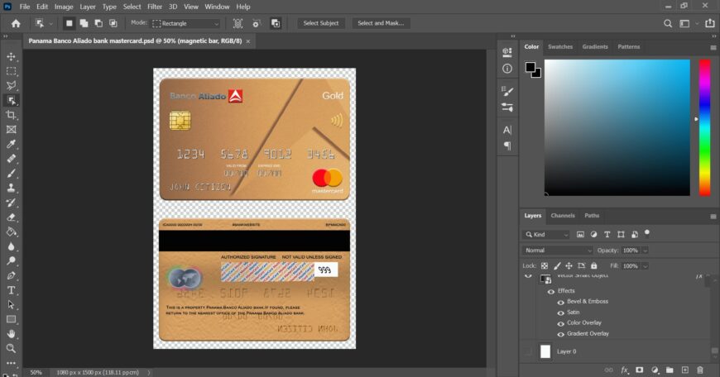This screenshot has width=720, height=377.
Task: Click the Share icon at top right
Action: (x=710, y=23)
